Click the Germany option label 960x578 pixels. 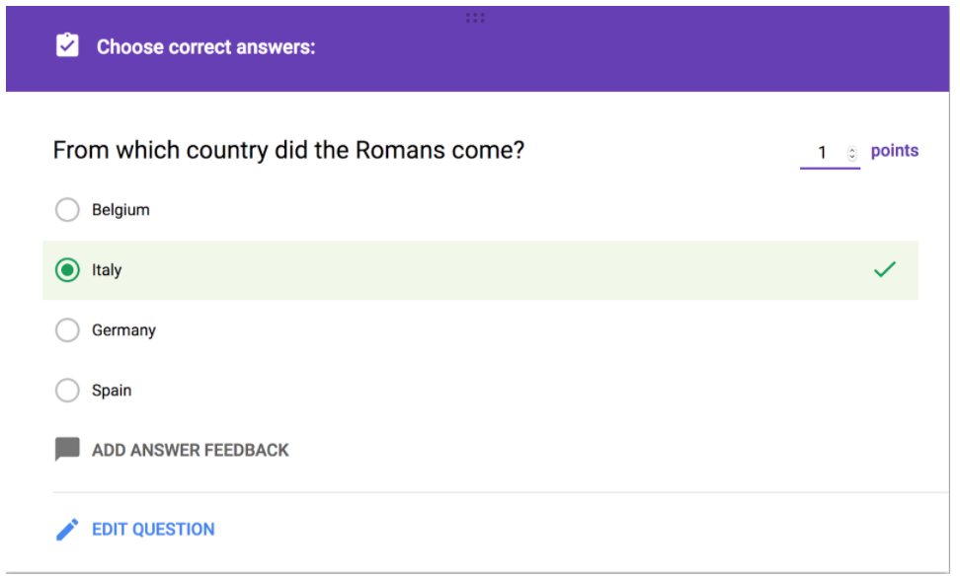point(123,330)
